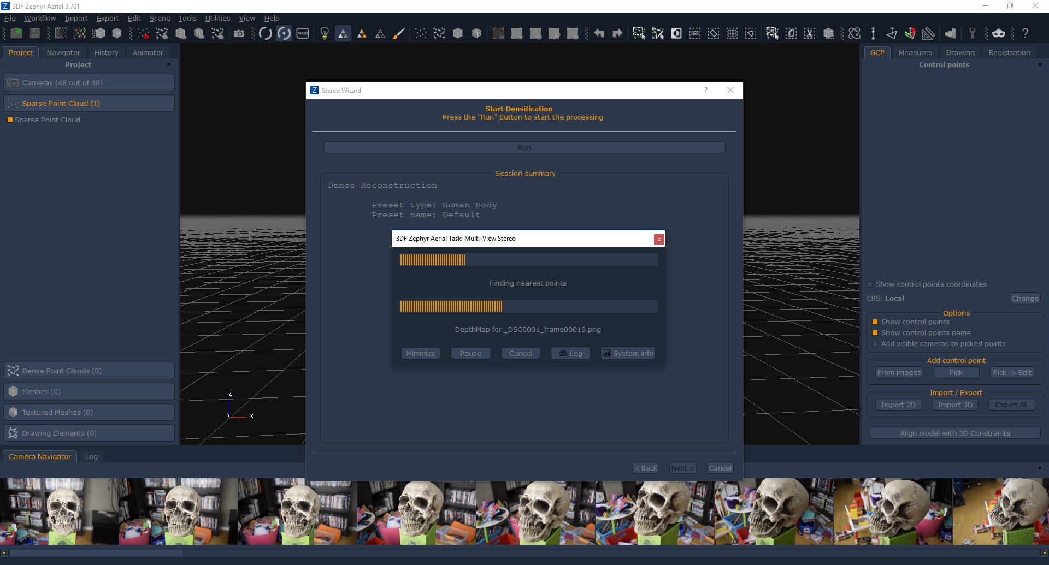This screenshot has width=1049, height=565.
Task: Select the first skull photo thumbnail
Action: click(x=59, y=512)
